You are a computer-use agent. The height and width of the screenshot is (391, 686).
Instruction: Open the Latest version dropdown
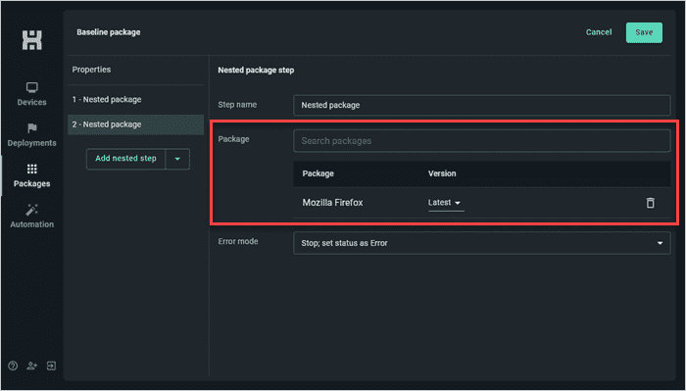point(446,203)
